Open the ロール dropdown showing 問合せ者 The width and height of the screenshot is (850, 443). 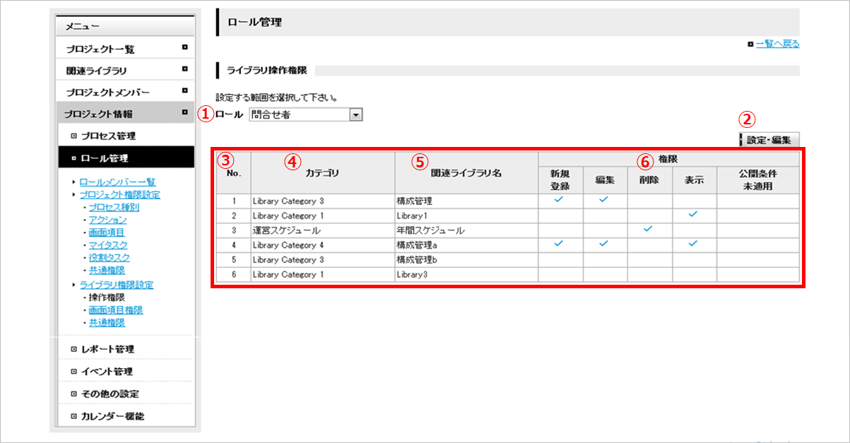pyautogui.click(x=305, y=114)
